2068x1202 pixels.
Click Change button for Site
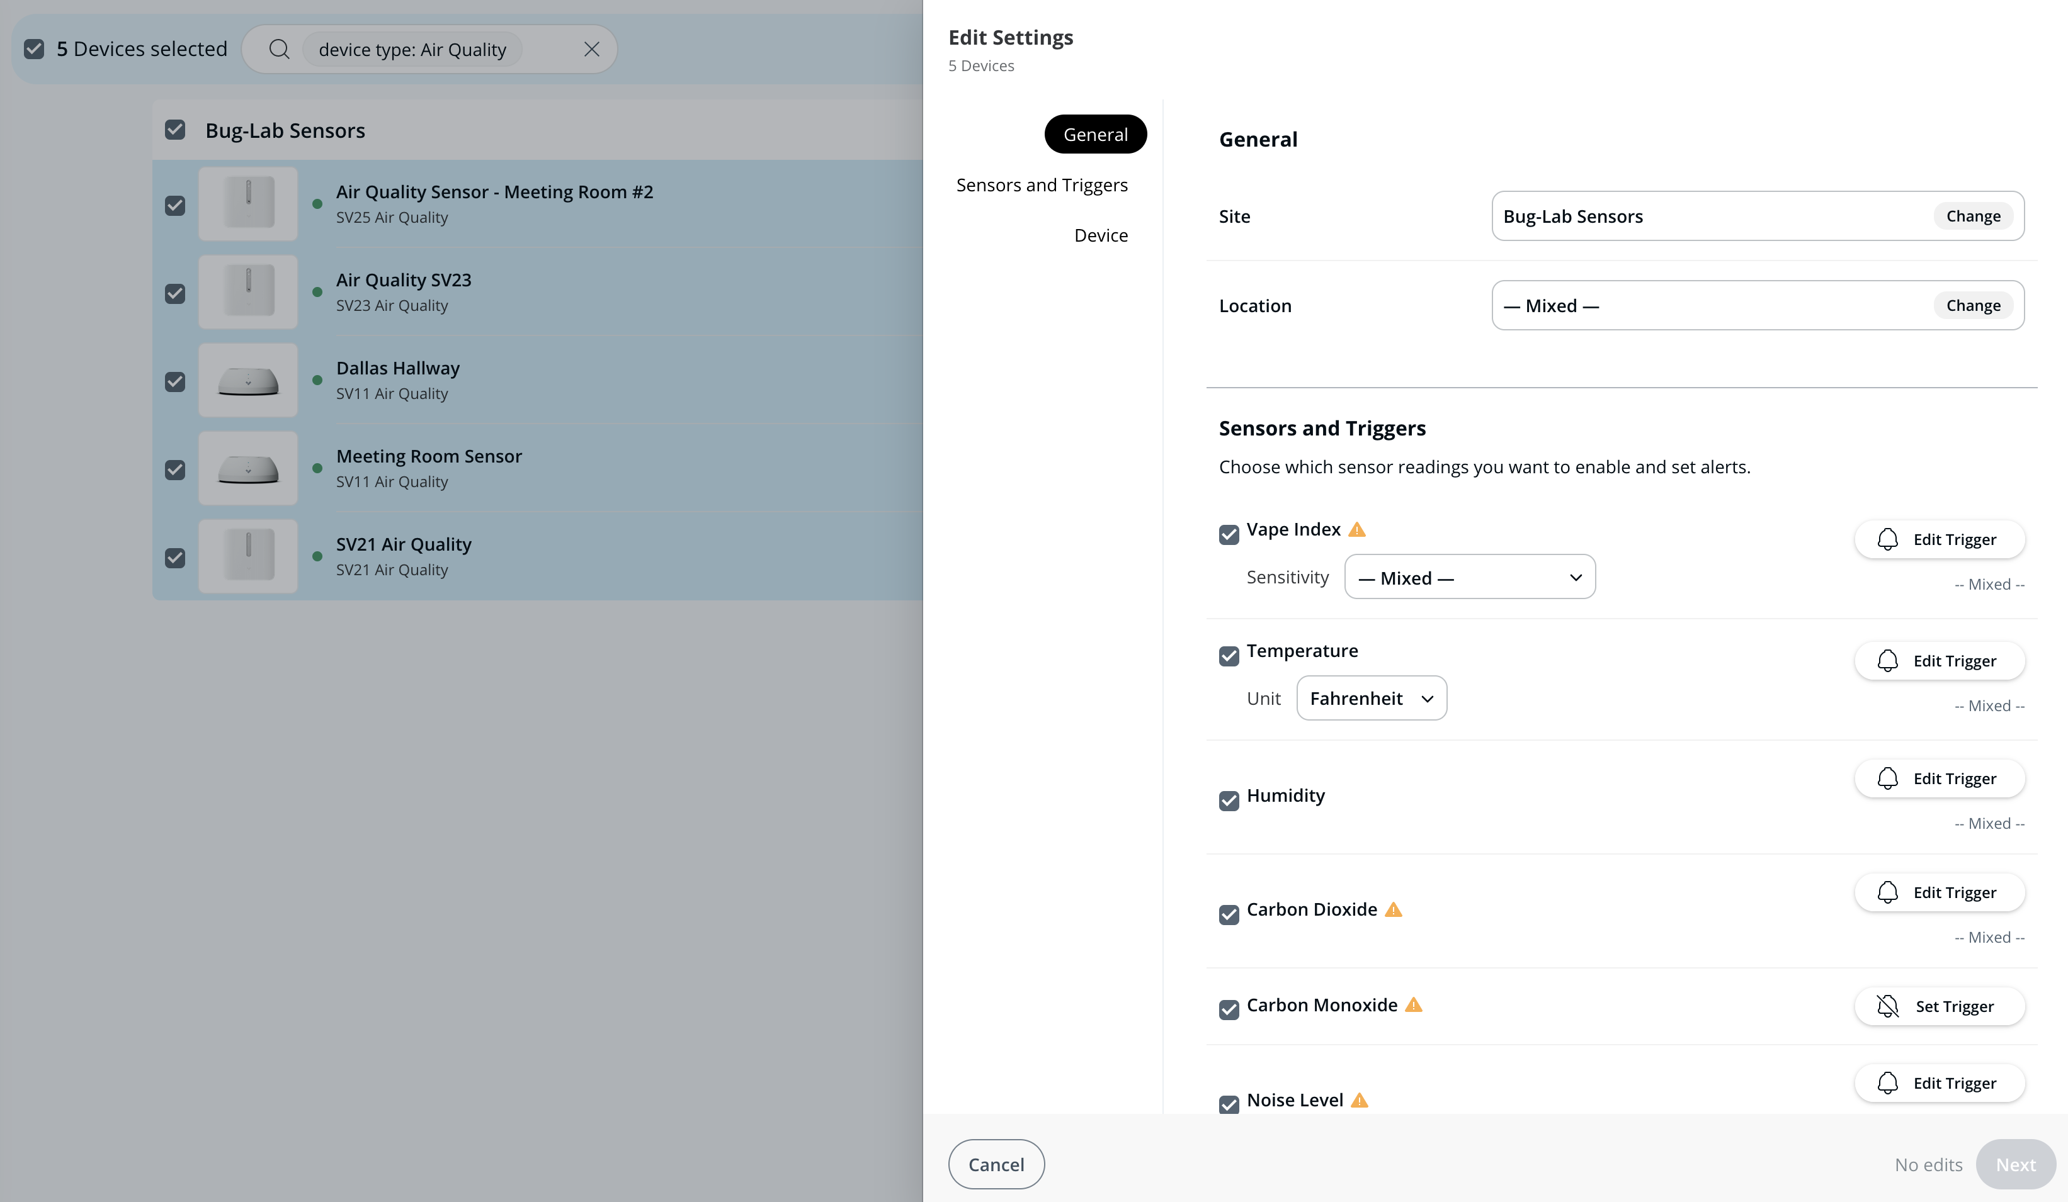click(1973, 216)
